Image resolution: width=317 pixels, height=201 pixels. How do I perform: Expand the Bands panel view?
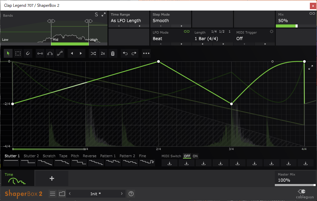103,15
